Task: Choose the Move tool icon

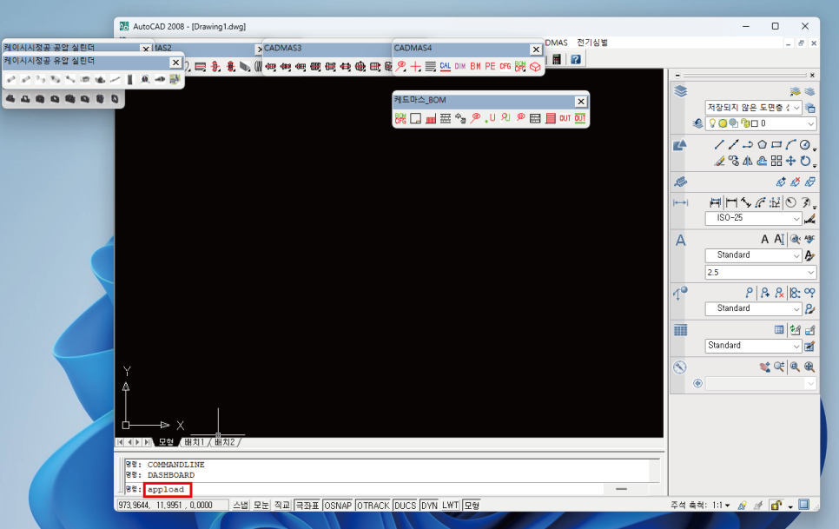Action: [x=791, y=161]
